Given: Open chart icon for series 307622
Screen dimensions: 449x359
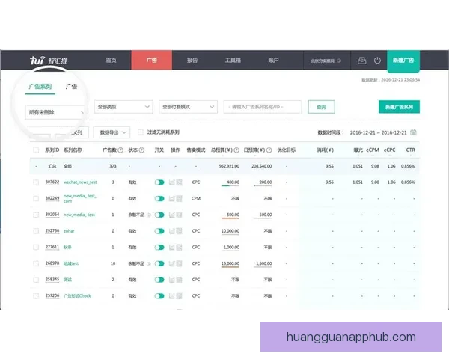Looking at the screenshot, I should [x=172, y=182].
